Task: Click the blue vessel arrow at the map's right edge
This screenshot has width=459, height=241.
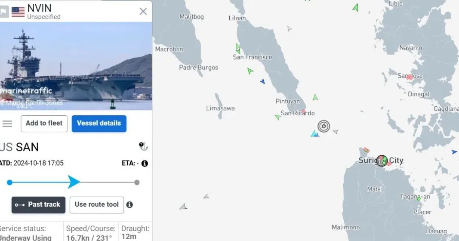Action: pos(454,152)
